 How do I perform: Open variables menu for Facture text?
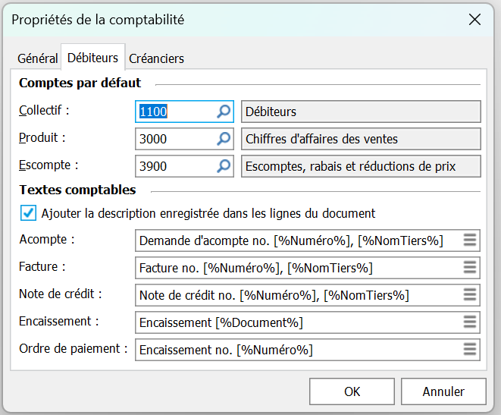470,268
